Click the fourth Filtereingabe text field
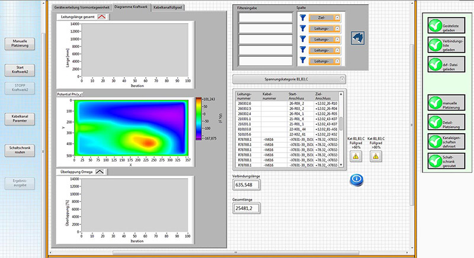The image size is (474, 258). [x=265, y=50]
